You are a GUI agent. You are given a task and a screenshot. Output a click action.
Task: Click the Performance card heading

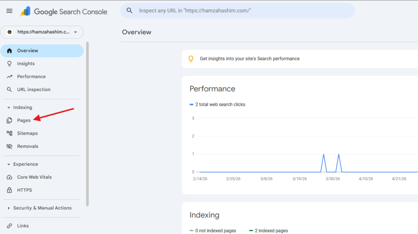pos(212,89)
